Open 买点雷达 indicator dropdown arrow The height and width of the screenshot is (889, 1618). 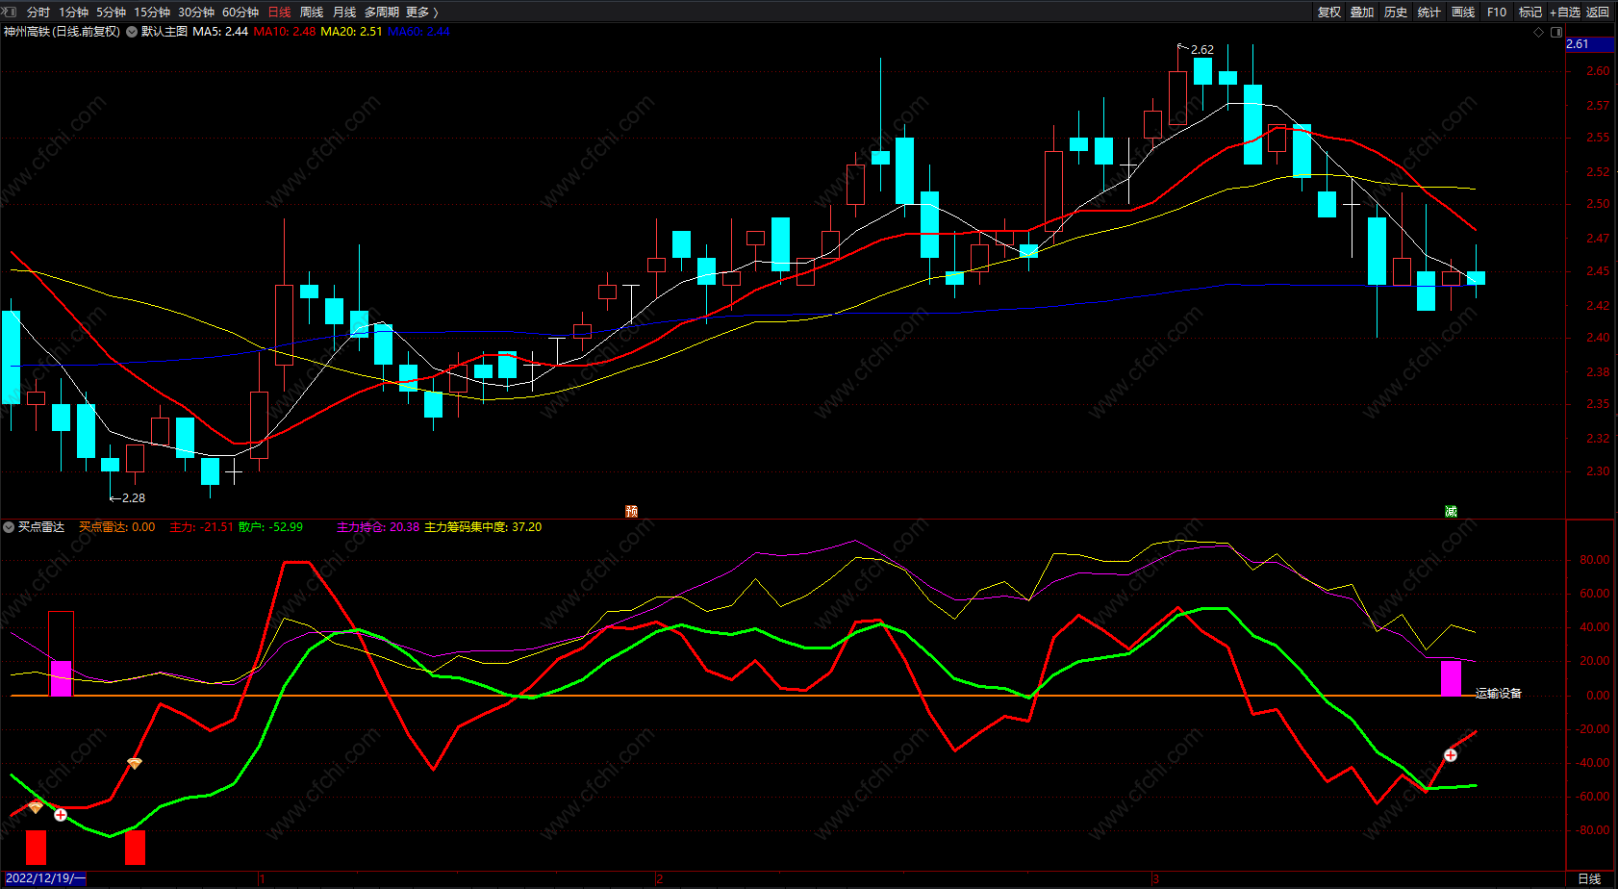9,527
